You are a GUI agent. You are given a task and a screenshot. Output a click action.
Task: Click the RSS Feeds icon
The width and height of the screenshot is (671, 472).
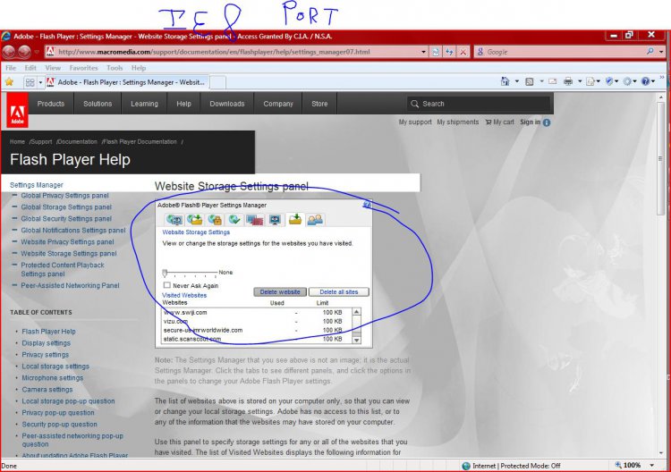point(530,81)
